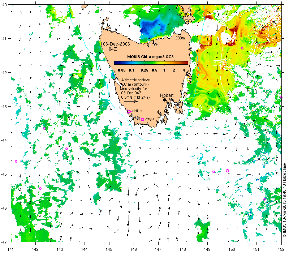
Task: Click the 0.5m/s velocity scale arrow
Action: [x=131, y=101]
